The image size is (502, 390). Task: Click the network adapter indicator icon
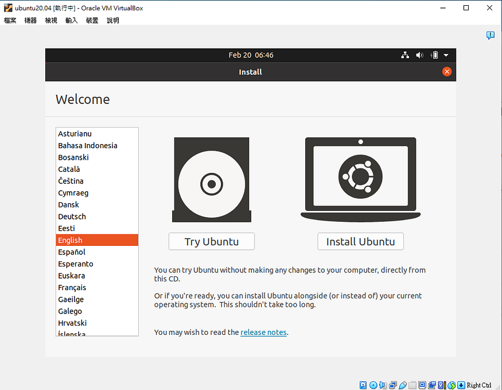tap(393, 385)
